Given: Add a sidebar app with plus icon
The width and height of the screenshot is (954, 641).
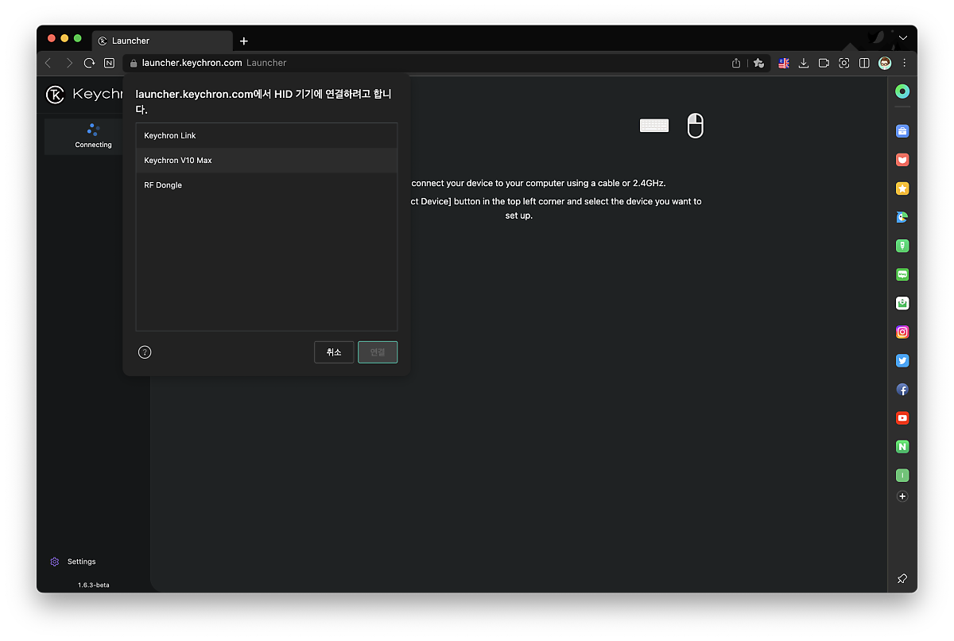Looking at the screenshot, I should 902,496.
